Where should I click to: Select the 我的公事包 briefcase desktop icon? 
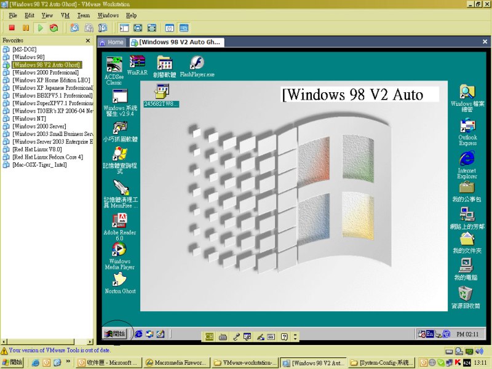coord(467,192)
